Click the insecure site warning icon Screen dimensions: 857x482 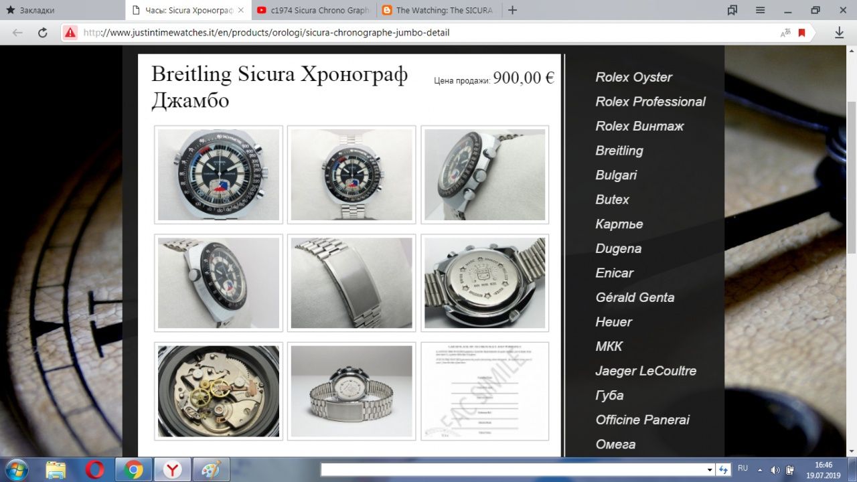point(70,33)
